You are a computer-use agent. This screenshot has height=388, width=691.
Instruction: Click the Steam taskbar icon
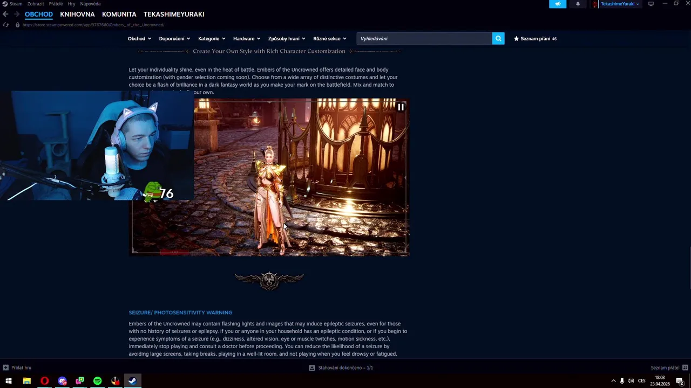(132, 381)
